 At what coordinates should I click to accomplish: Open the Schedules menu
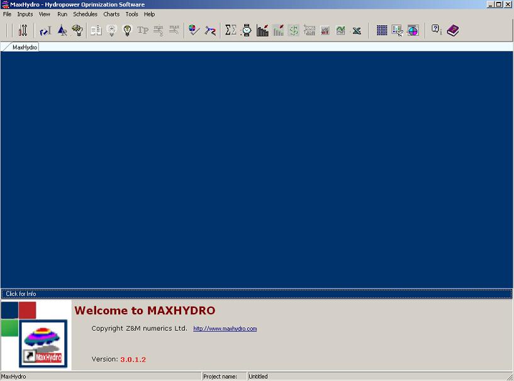click(85, 14)
